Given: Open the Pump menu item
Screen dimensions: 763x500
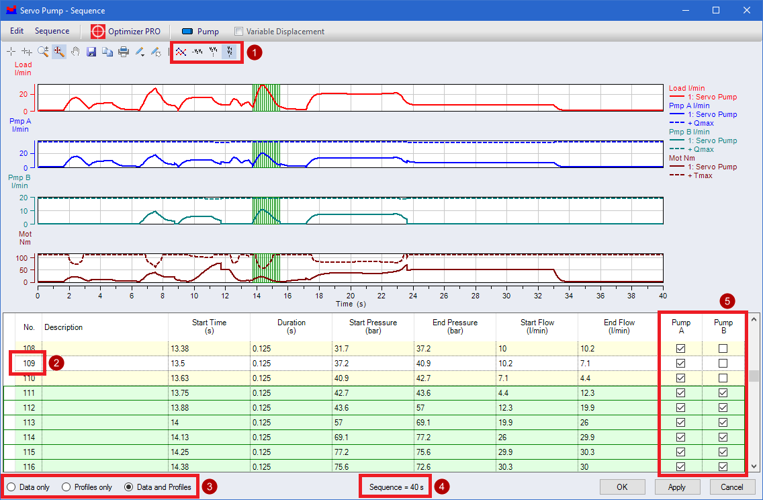Looking at the screenshot, I should click(208, 31).
